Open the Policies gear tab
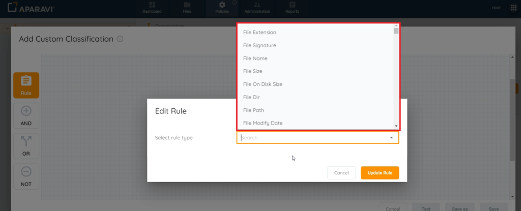 pos(222,8)
